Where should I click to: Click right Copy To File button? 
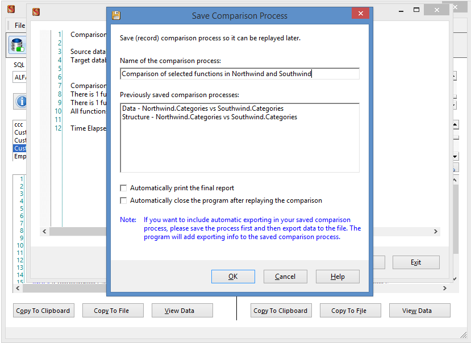[350, 311]
